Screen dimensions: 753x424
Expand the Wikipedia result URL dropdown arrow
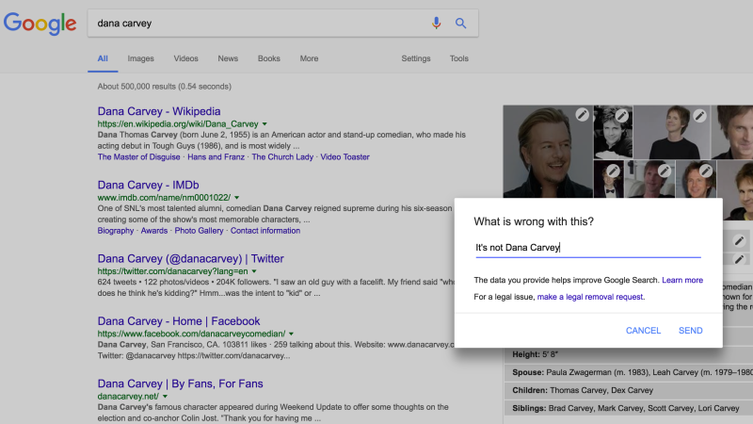click(x=264, y=124)
